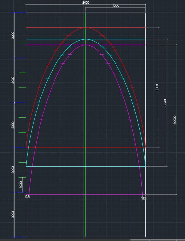Viewport: 185px width, 241px height.
Task: Click the cyan horizontal baseline of cyan arch
Action: [x=86, y=167]
